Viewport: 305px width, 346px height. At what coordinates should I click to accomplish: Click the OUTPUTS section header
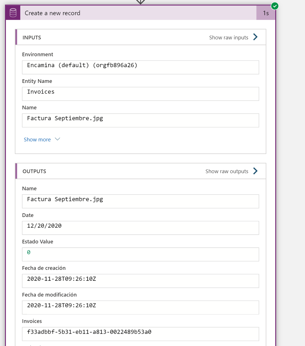(x=34, y=171)
